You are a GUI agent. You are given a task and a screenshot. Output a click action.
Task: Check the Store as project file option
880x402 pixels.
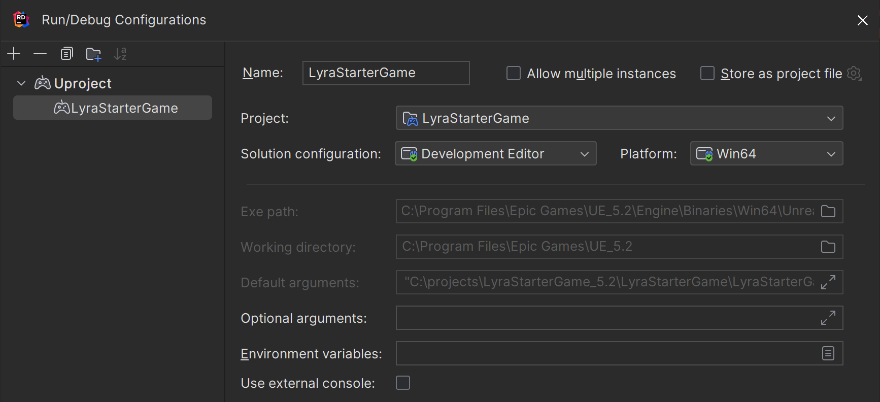click(707, 74)
